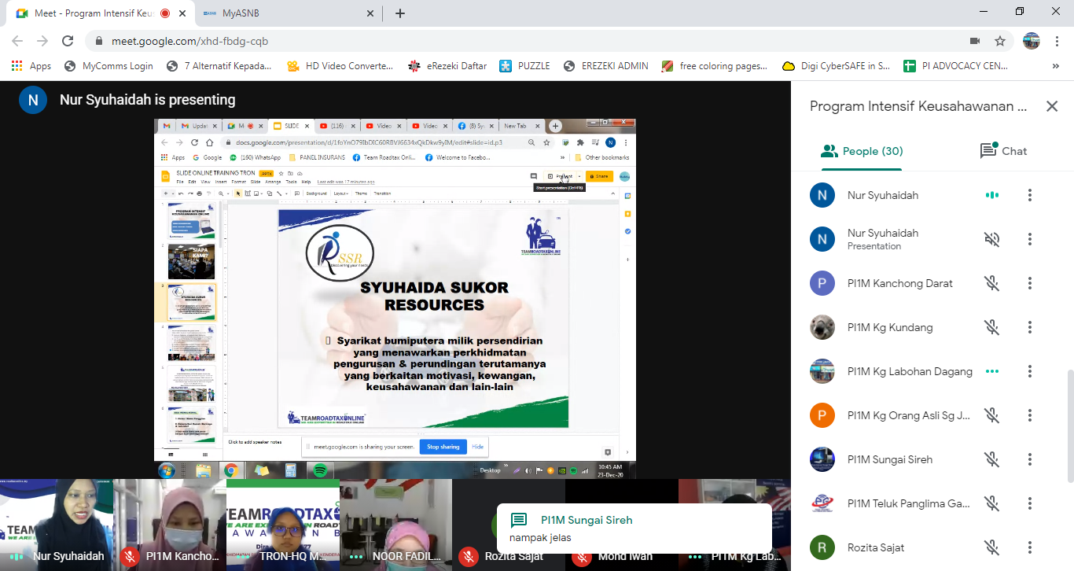
Task: Click PI1M Kg Orang Asli orange avatar
Action: 822,415
